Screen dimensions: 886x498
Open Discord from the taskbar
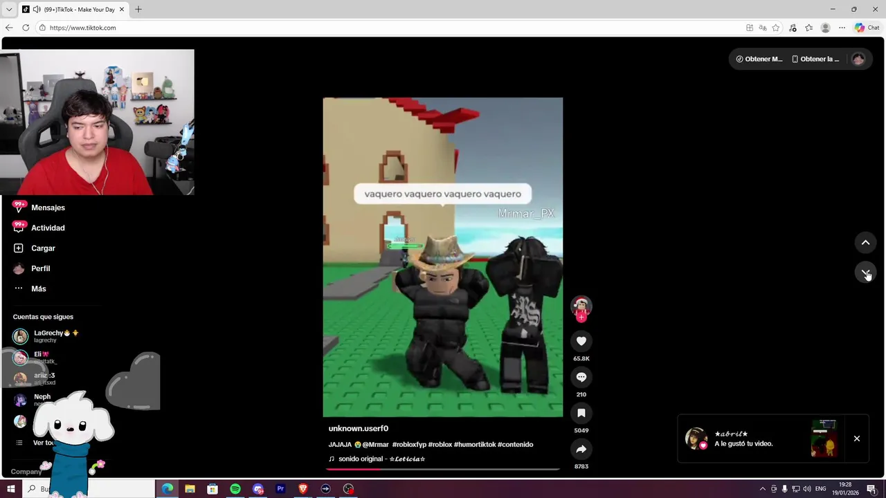pos(258,489)
